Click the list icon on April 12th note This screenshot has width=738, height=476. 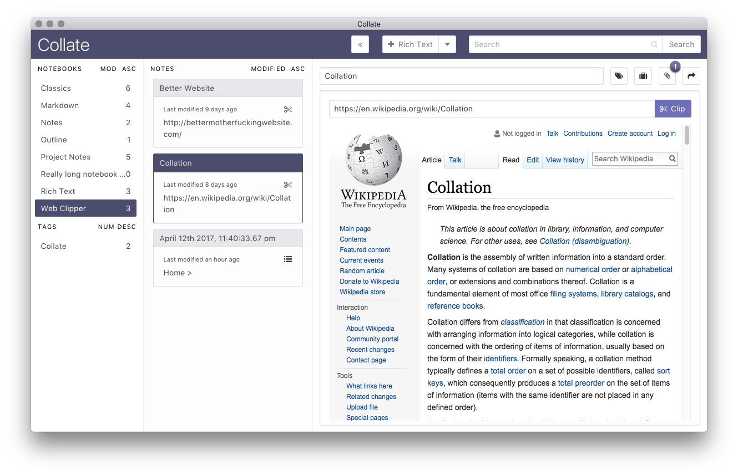point(288,259)
